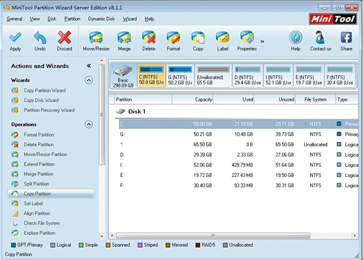Image resolution: width=363 pixels, height=260 pixels.
Task: Click the Apply checkmark icon
Action: click(15, 37)
